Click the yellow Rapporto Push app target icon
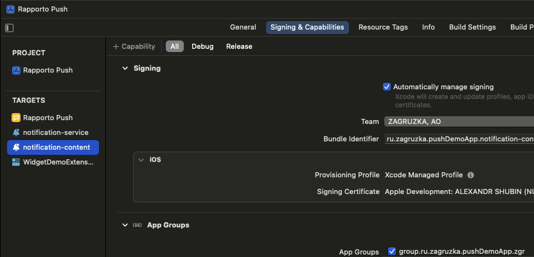Screen dimensions: 534x257 (16, 118)
